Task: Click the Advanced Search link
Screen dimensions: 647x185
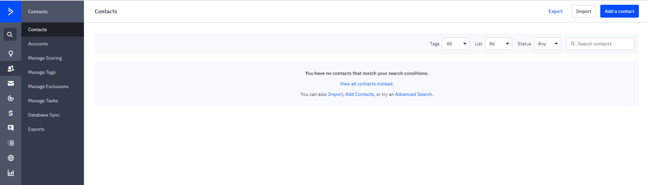Action: point(413,94)
